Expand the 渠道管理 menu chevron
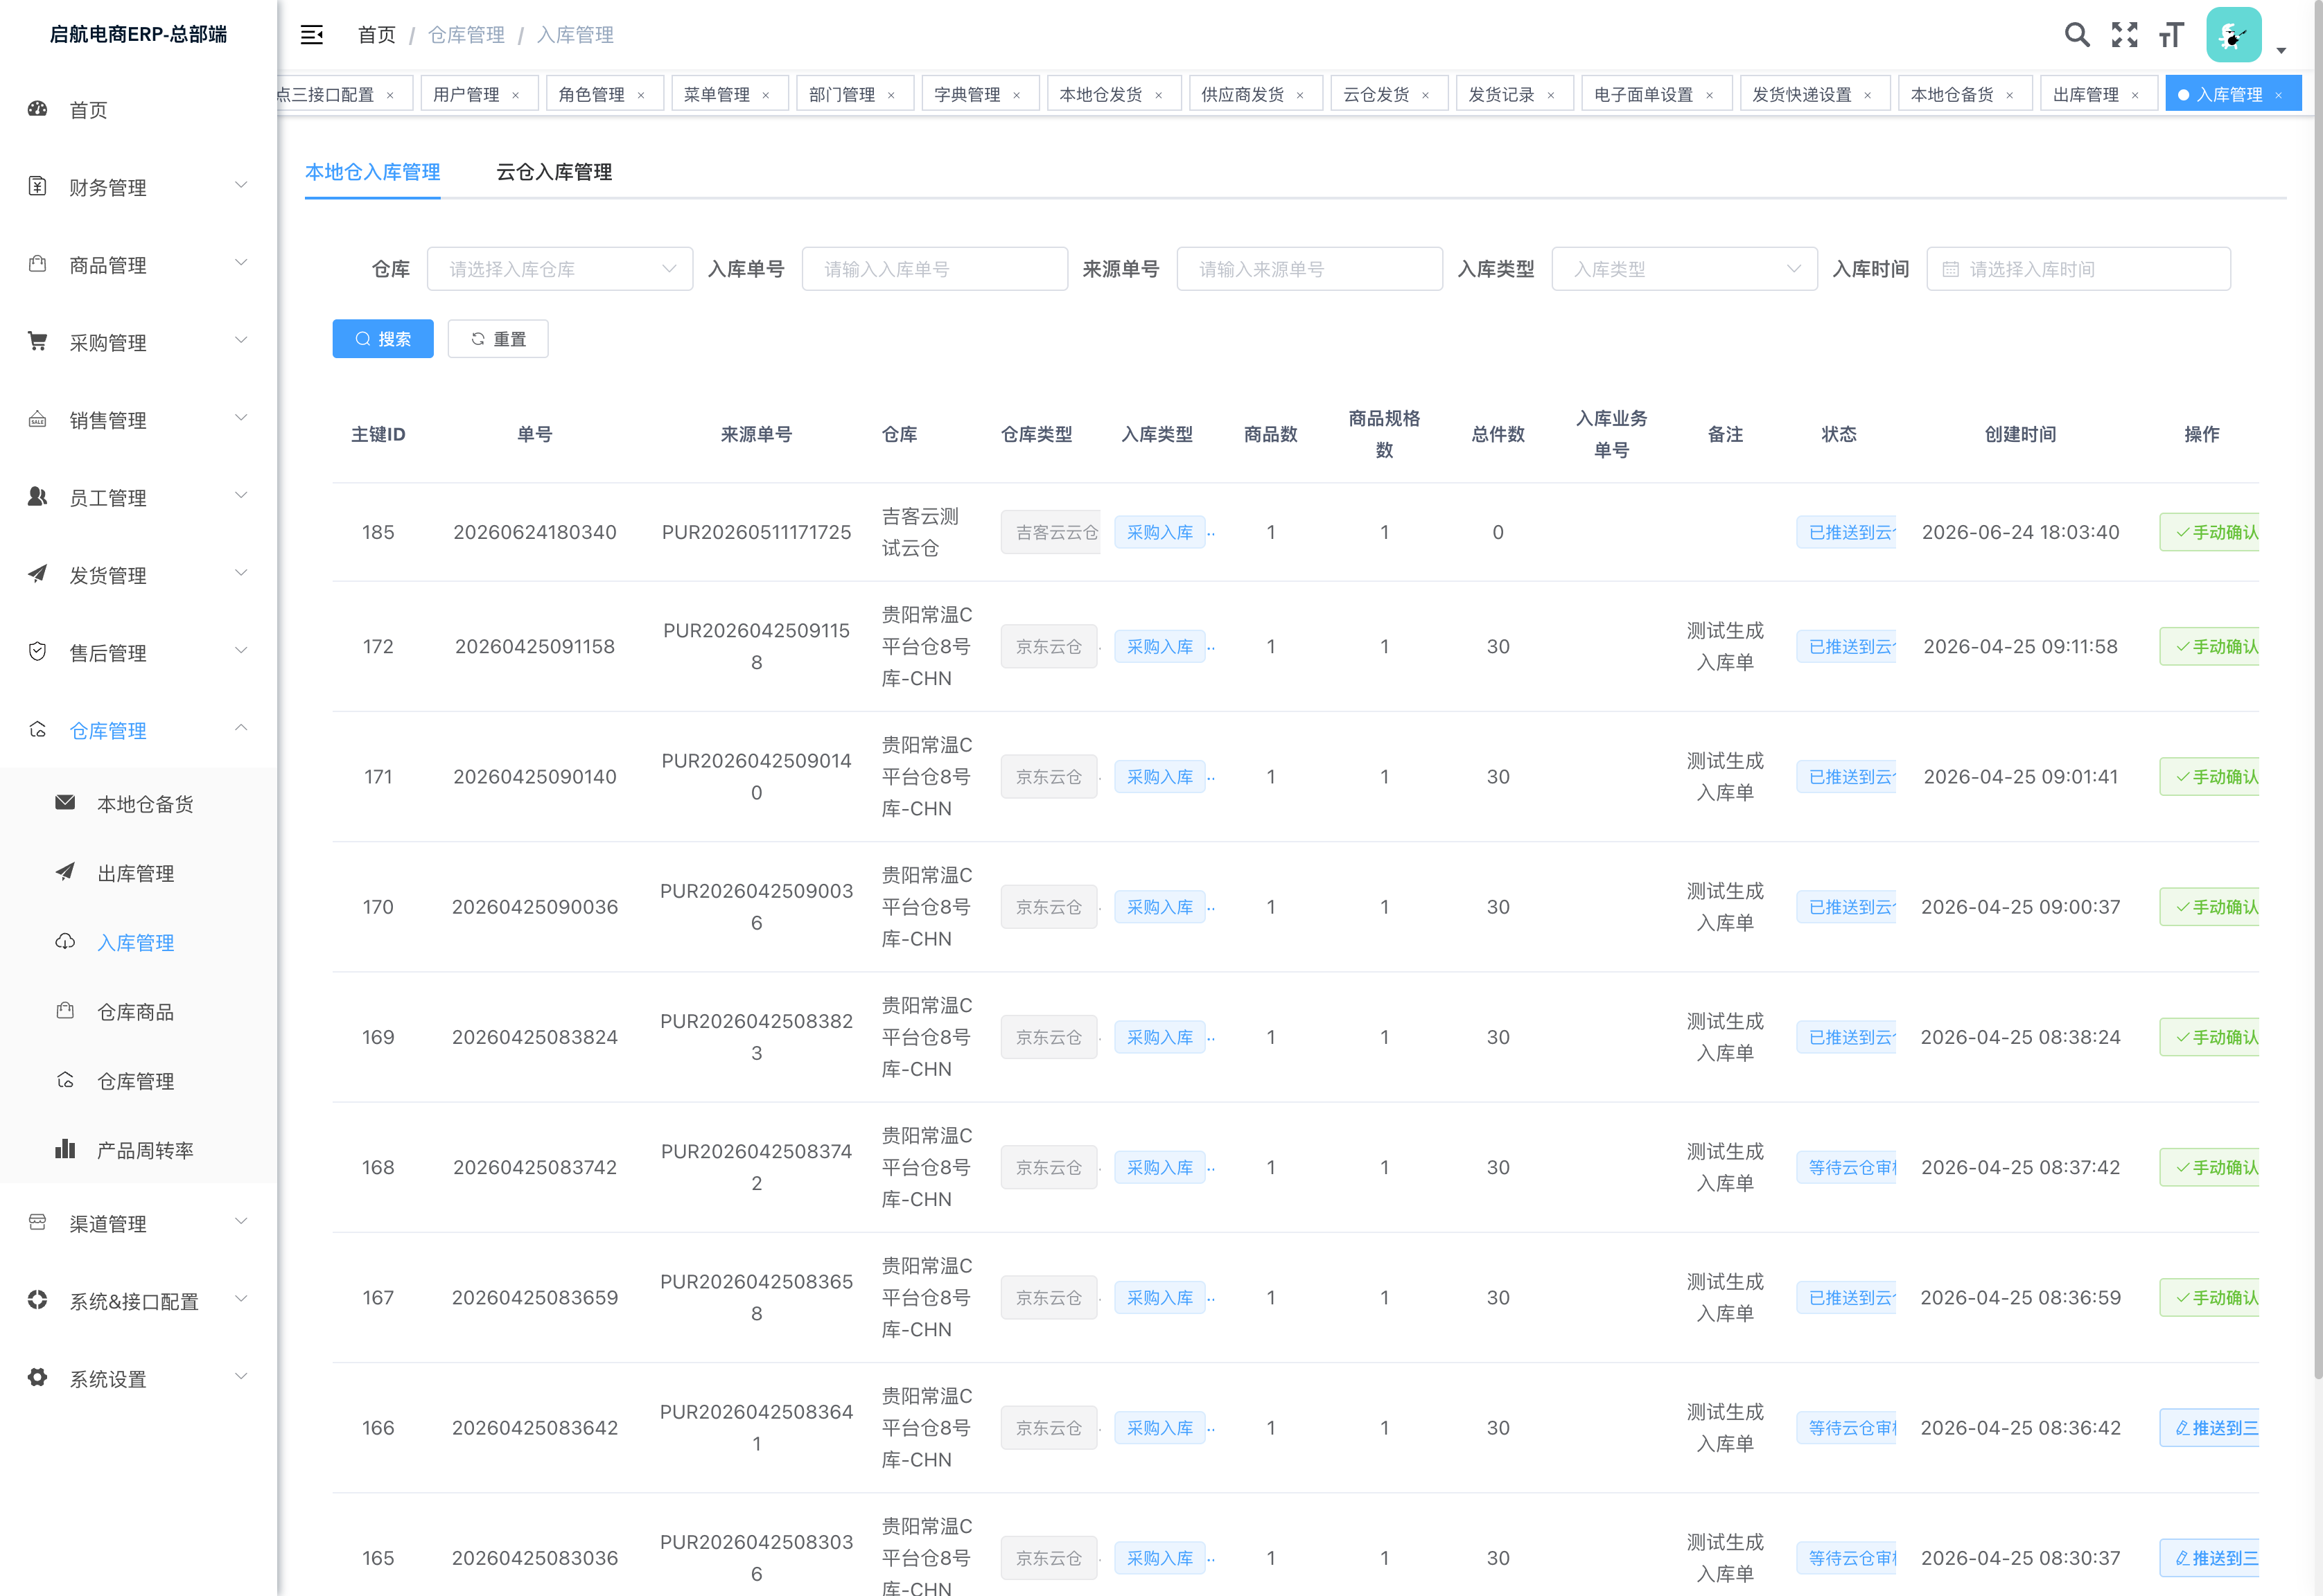This screenshot has width=2323, height=1596. (241, 1222)
